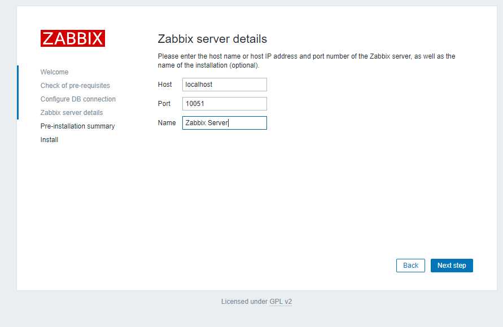Open the GPL v2 license link

(281, 302)
